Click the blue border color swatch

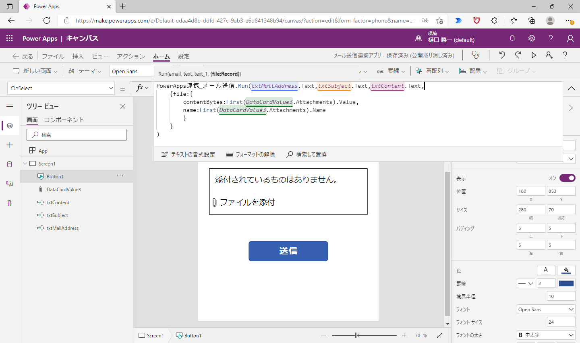point(566,283)
